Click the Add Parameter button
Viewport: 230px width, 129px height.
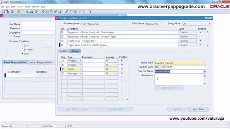tap(169, 88)
